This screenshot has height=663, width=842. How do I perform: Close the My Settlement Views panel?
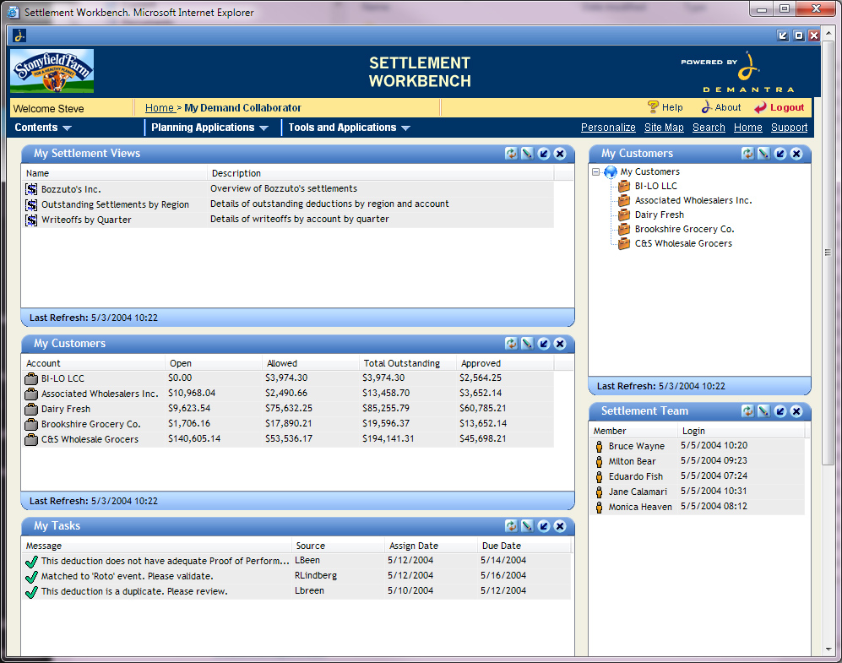(x=560, y=154)
